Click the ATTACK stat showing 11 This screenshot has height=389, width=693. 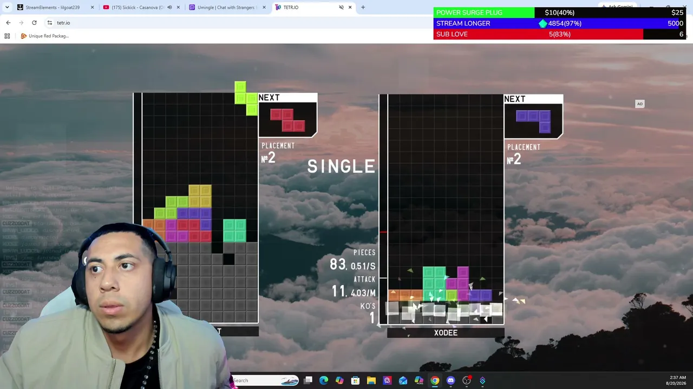pyautogui.click(x=354, y=287)
